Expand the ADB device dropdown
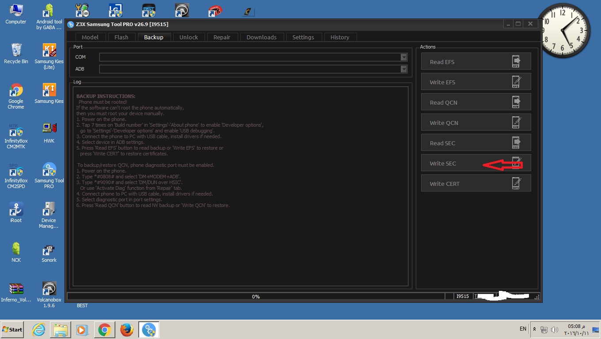The width and height of the screenshot is (601, 339). (x=403, y=69)
